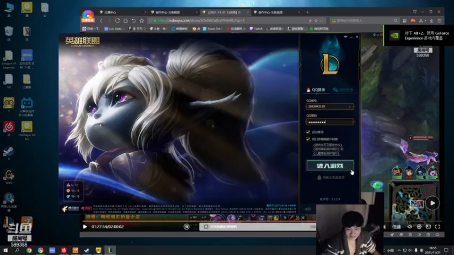The height and width of the screenshot is (255, 454).
Task: Open the second agreement link under the checkbox
Action: (326, 149)
